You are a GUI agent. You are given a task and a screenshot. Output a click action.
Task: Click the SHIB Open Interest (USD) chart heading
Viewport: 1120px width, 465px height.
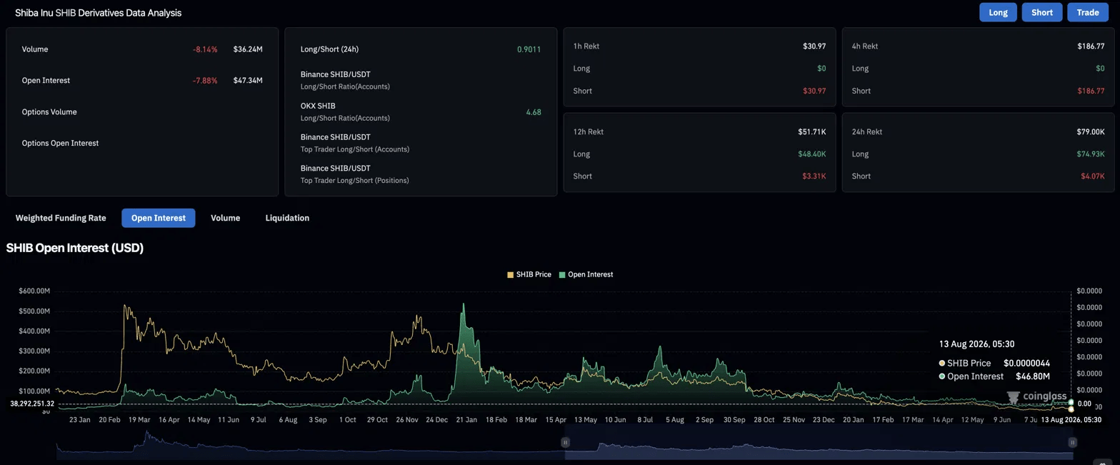[x=75, y=249]
